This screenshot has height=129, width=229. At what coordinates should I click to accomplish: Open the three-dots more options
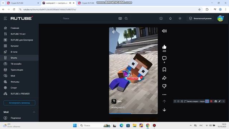164,95
